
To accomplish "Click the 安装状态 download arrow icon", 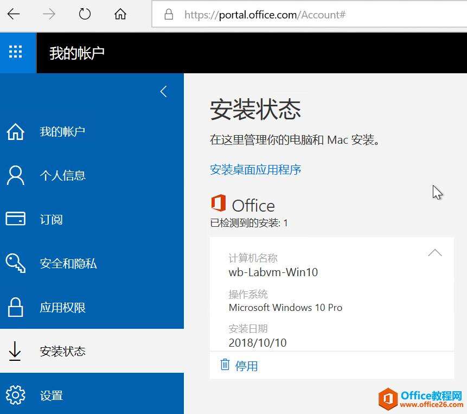I will [16, 351].
